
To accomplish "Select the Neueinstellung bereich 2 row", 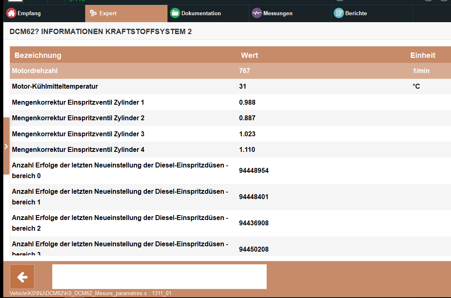I will pos(230,223).
